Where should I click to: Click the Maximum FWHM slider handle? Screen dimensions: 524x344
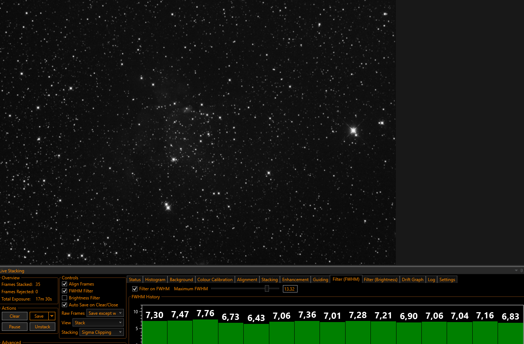pyautogui.click(x=267, y=288)
